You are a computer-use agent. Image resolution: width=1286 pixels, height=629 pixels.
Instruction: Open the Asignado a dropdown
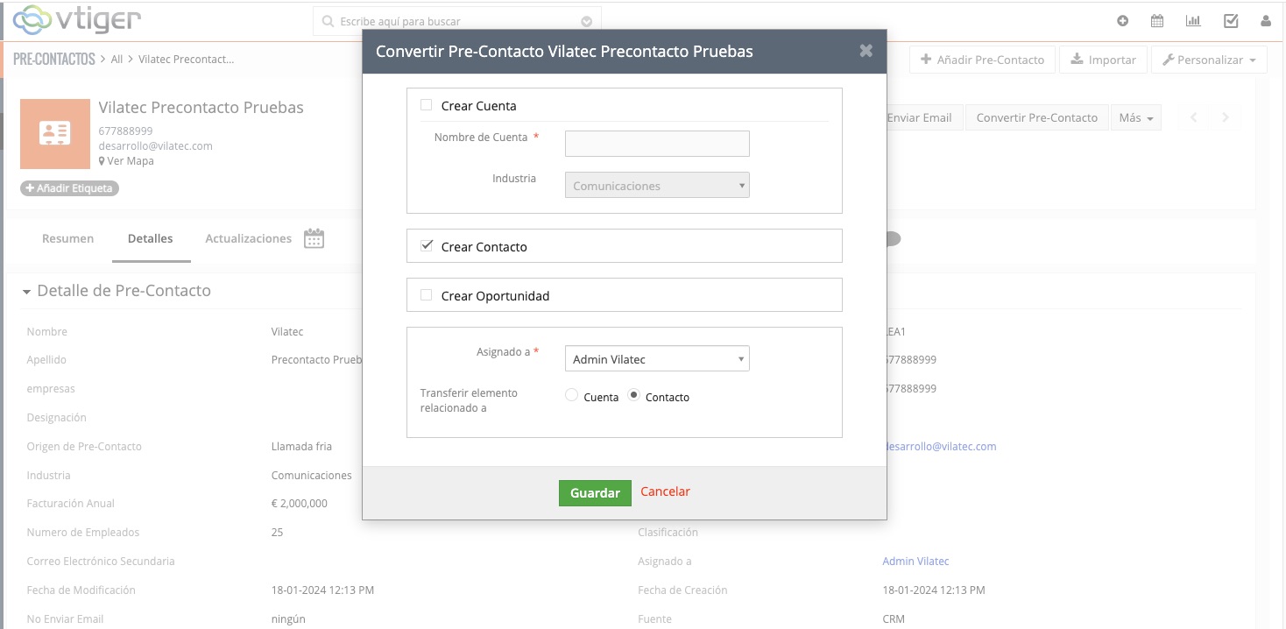657,359
